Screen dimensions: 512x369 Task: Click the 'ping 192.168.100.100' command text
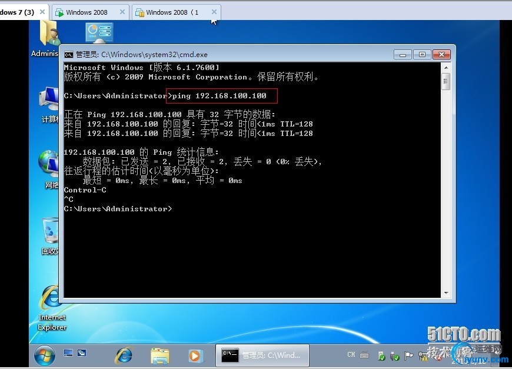tap(219, 96)
